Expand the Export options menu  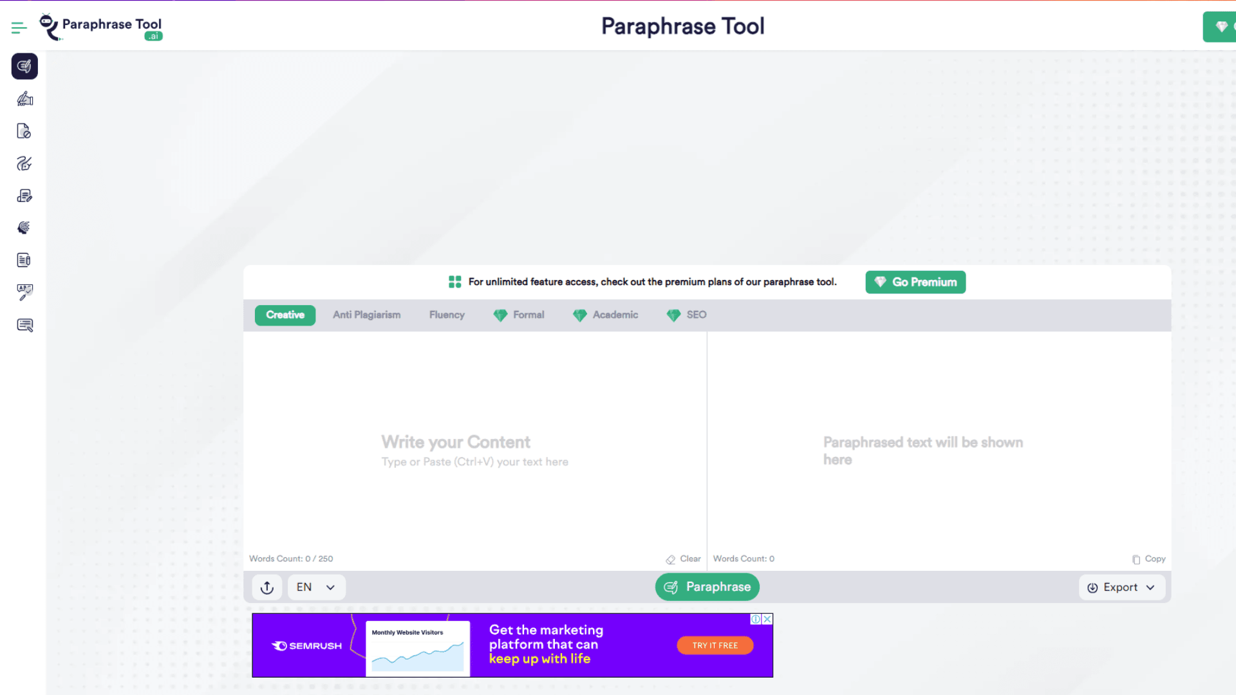coord(1121,587)
